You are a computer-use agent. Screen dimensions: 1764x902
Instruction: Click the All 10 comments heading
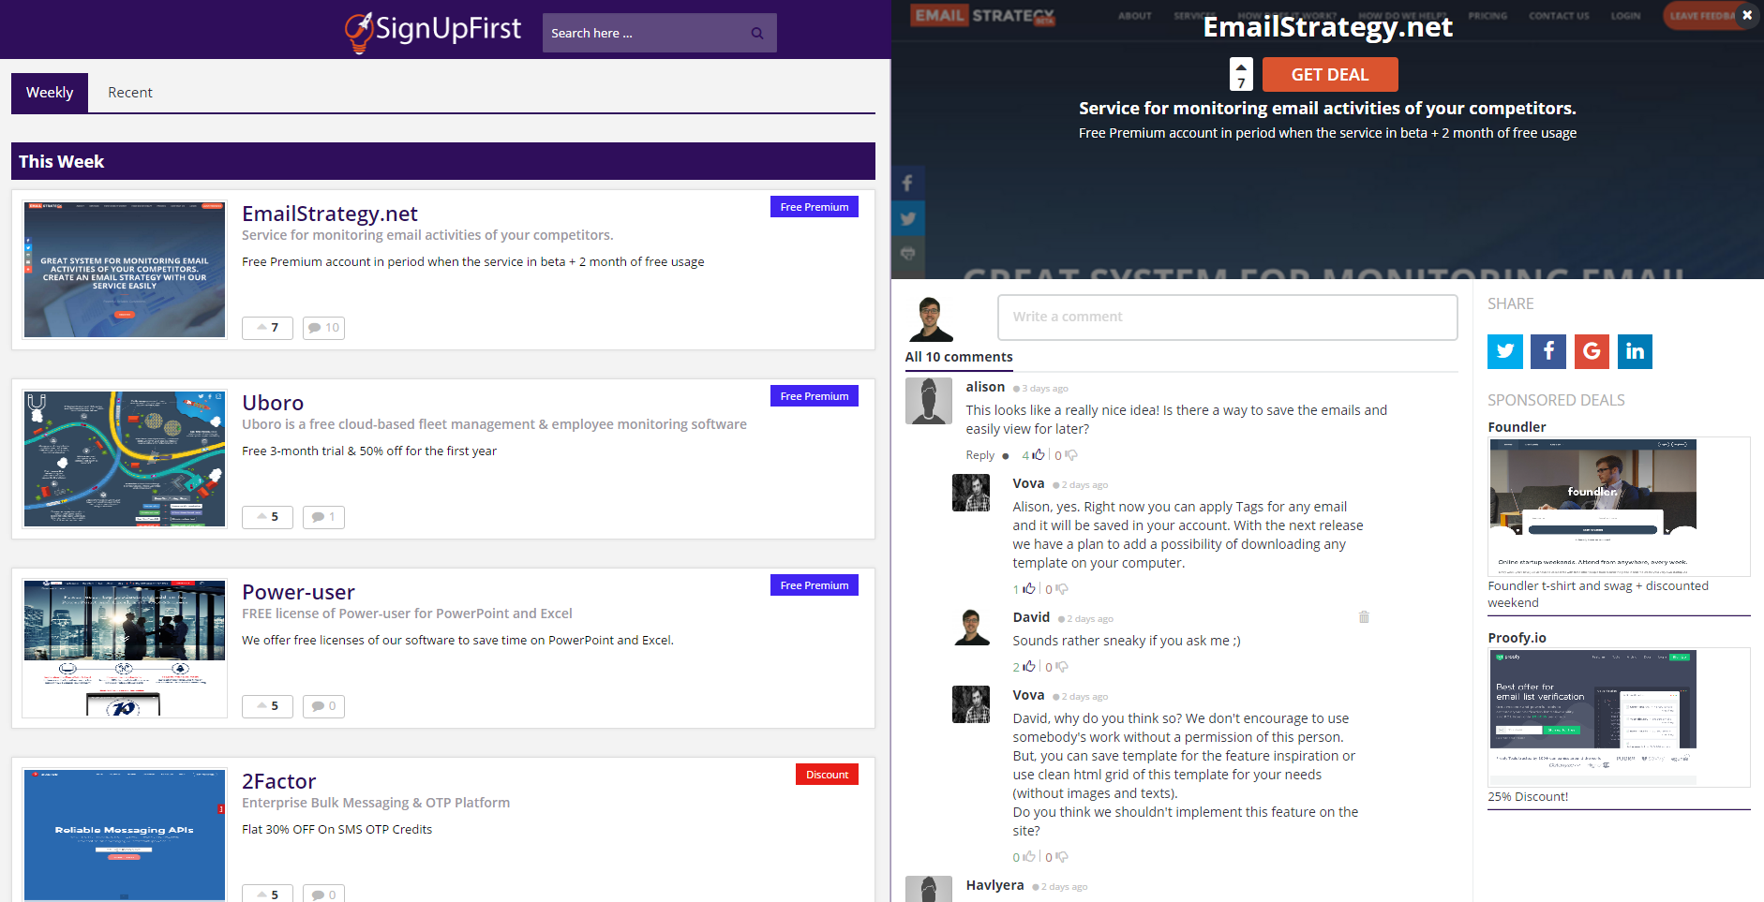[x=959, y=357]
